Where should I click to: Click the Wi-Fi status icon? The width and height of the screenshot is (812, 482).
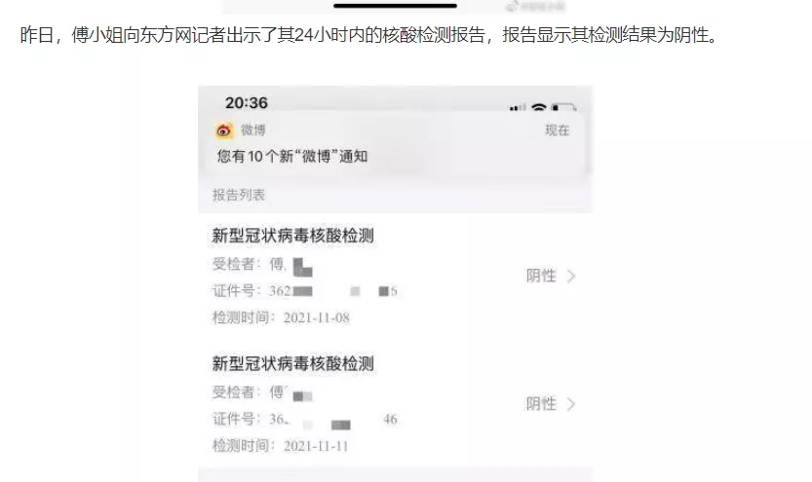(539, 107)
